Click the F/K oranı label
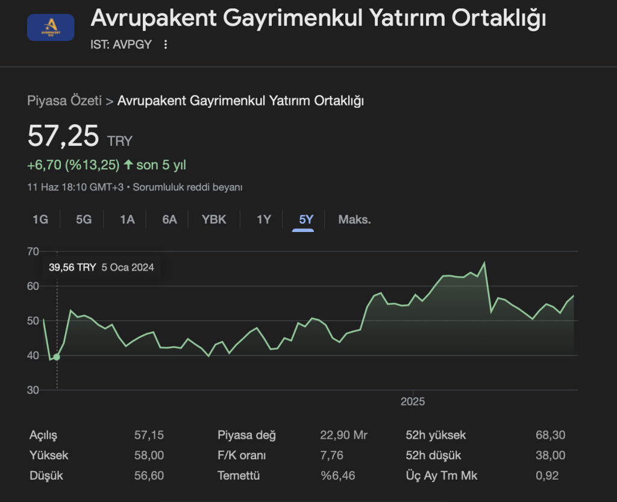The image size is (617, 502). click(242, 455)
